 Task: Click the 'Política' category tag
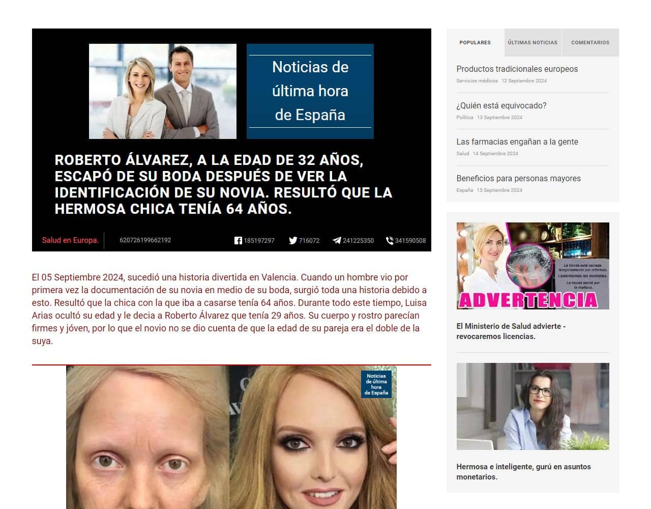[464, 118]
